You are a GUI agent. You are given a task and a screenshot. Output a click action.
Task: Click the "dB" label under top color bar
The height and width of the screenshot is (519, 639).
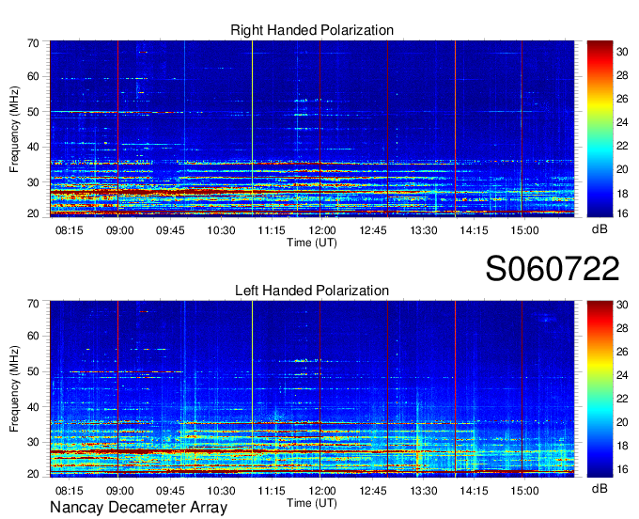coord(600,228)
